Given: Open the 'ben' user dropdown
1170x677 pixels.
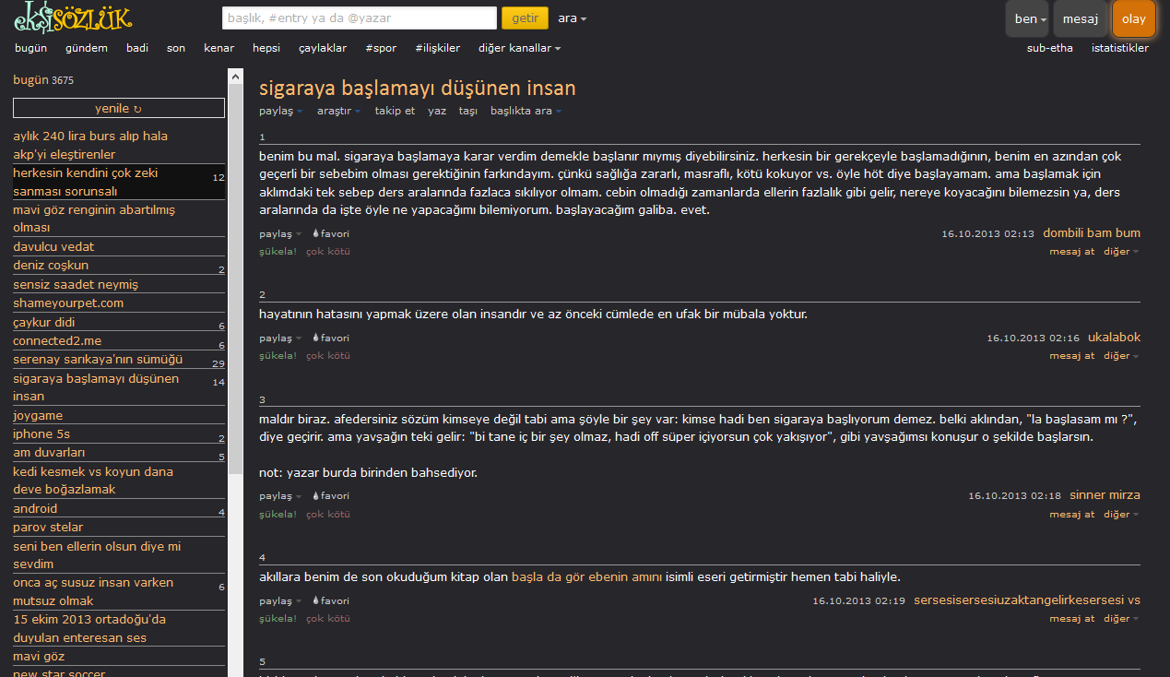Looking at the screenshot, I should click(1027, 18).
